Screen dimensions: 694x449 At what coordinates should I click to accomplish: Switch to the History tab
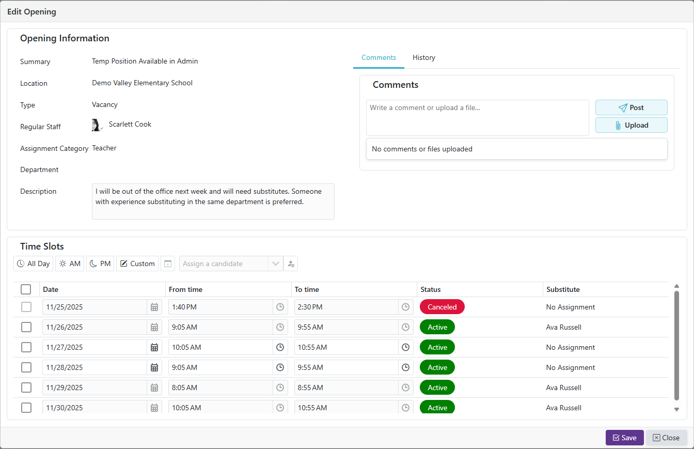pos(423,57)
